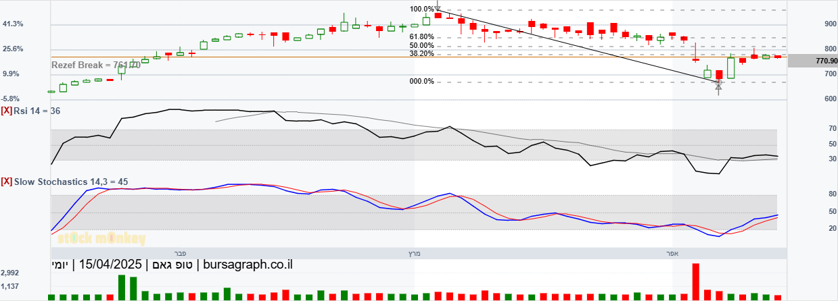Select the 61.80% Fibonacci level label
This screenshot has height=301, width=838.
[x=422, y=37]
